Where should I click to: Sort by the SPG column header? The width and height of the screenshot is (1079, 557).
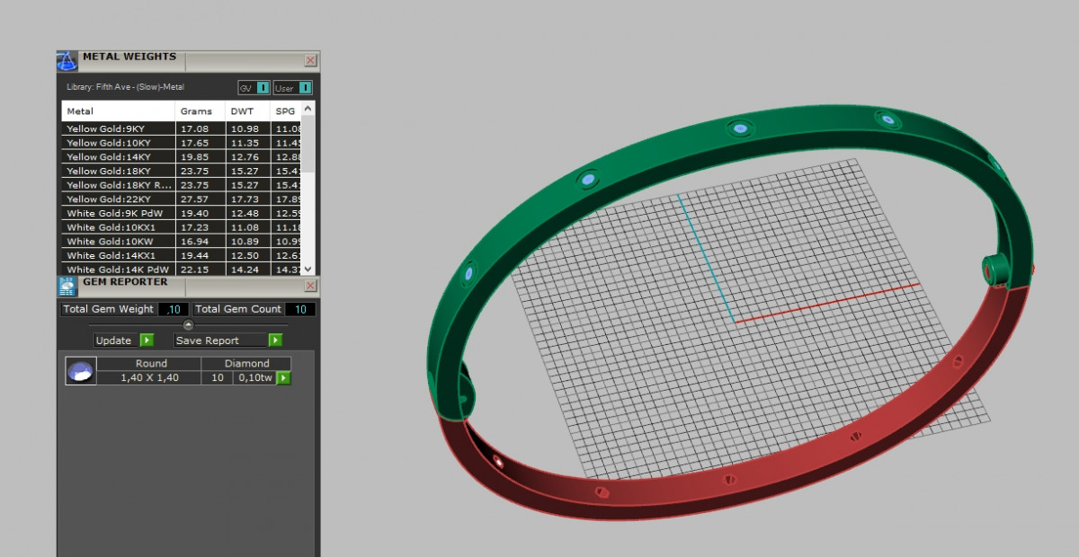(x=285, y=111)
